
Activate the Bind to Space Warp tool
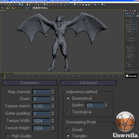tap(13, 5)
